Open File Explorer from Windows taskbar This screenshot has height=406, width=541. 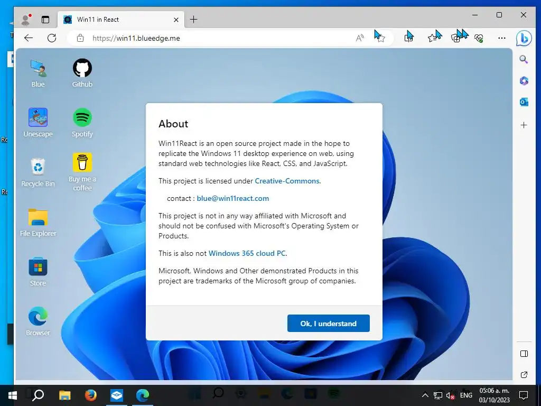pyautogui.click(x=64, y=395)
